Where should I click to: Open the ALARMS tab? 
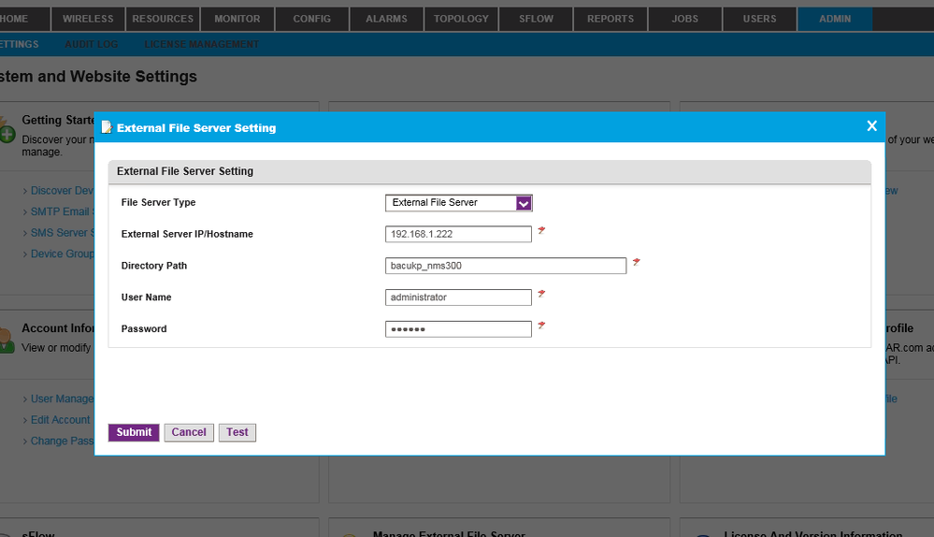coord(386,19)
